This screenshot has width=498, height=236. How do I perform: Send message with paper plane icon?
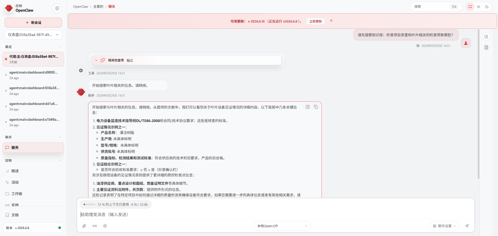click(467, 226)
